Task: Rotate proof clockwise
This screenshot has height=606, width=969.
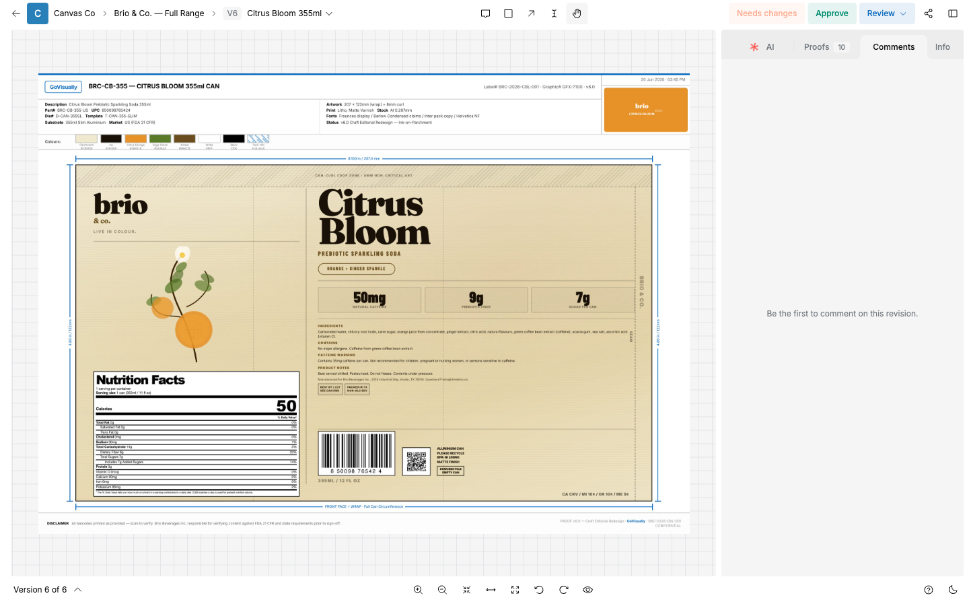Action: click(563, 590)
